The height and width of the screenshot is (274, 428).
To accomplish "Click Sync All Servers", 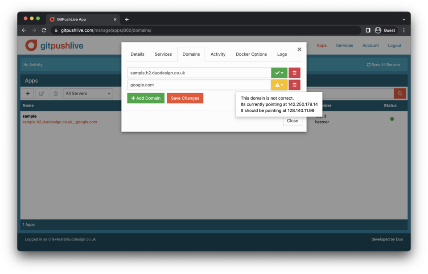I will 383,65.
